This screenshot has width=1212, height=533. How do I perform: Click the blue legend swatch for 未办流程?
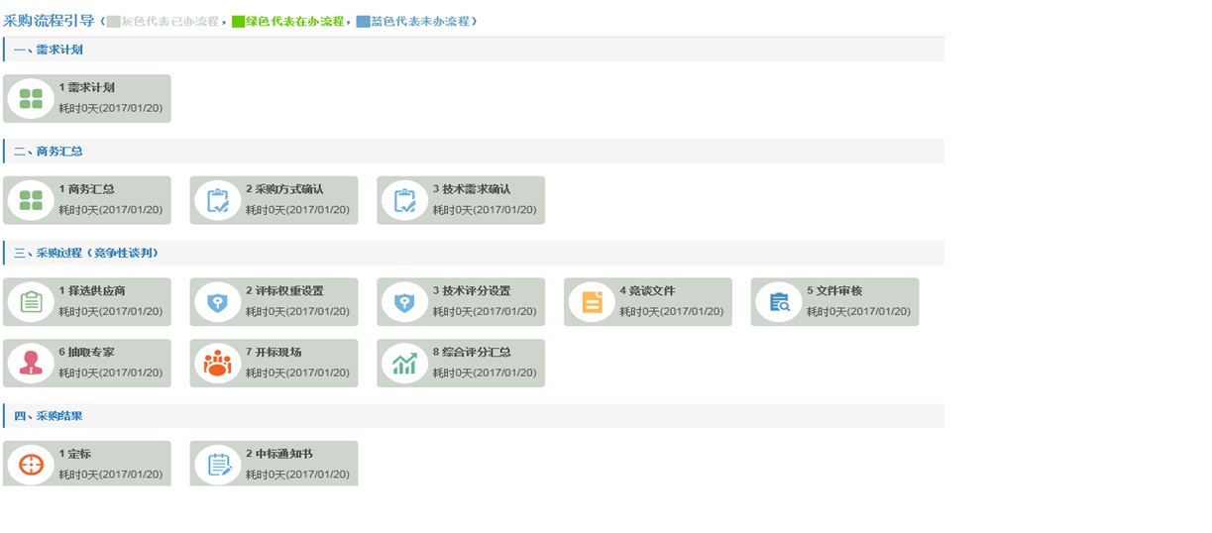(363, 22)
